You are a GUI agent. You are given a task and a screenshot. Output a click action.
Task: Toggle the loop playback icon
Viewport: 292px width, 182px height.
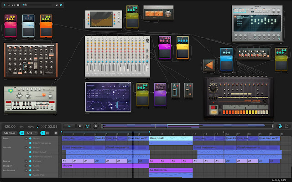click(x=88, y=126)
